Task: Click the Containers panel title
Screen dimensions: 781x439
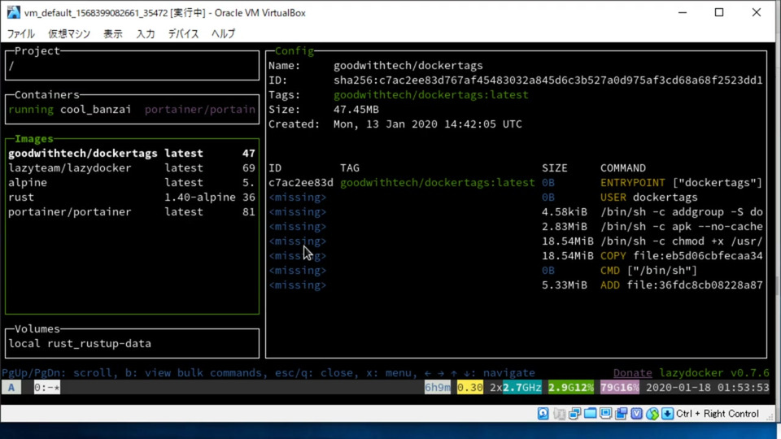Action: (x=47, y=94)
